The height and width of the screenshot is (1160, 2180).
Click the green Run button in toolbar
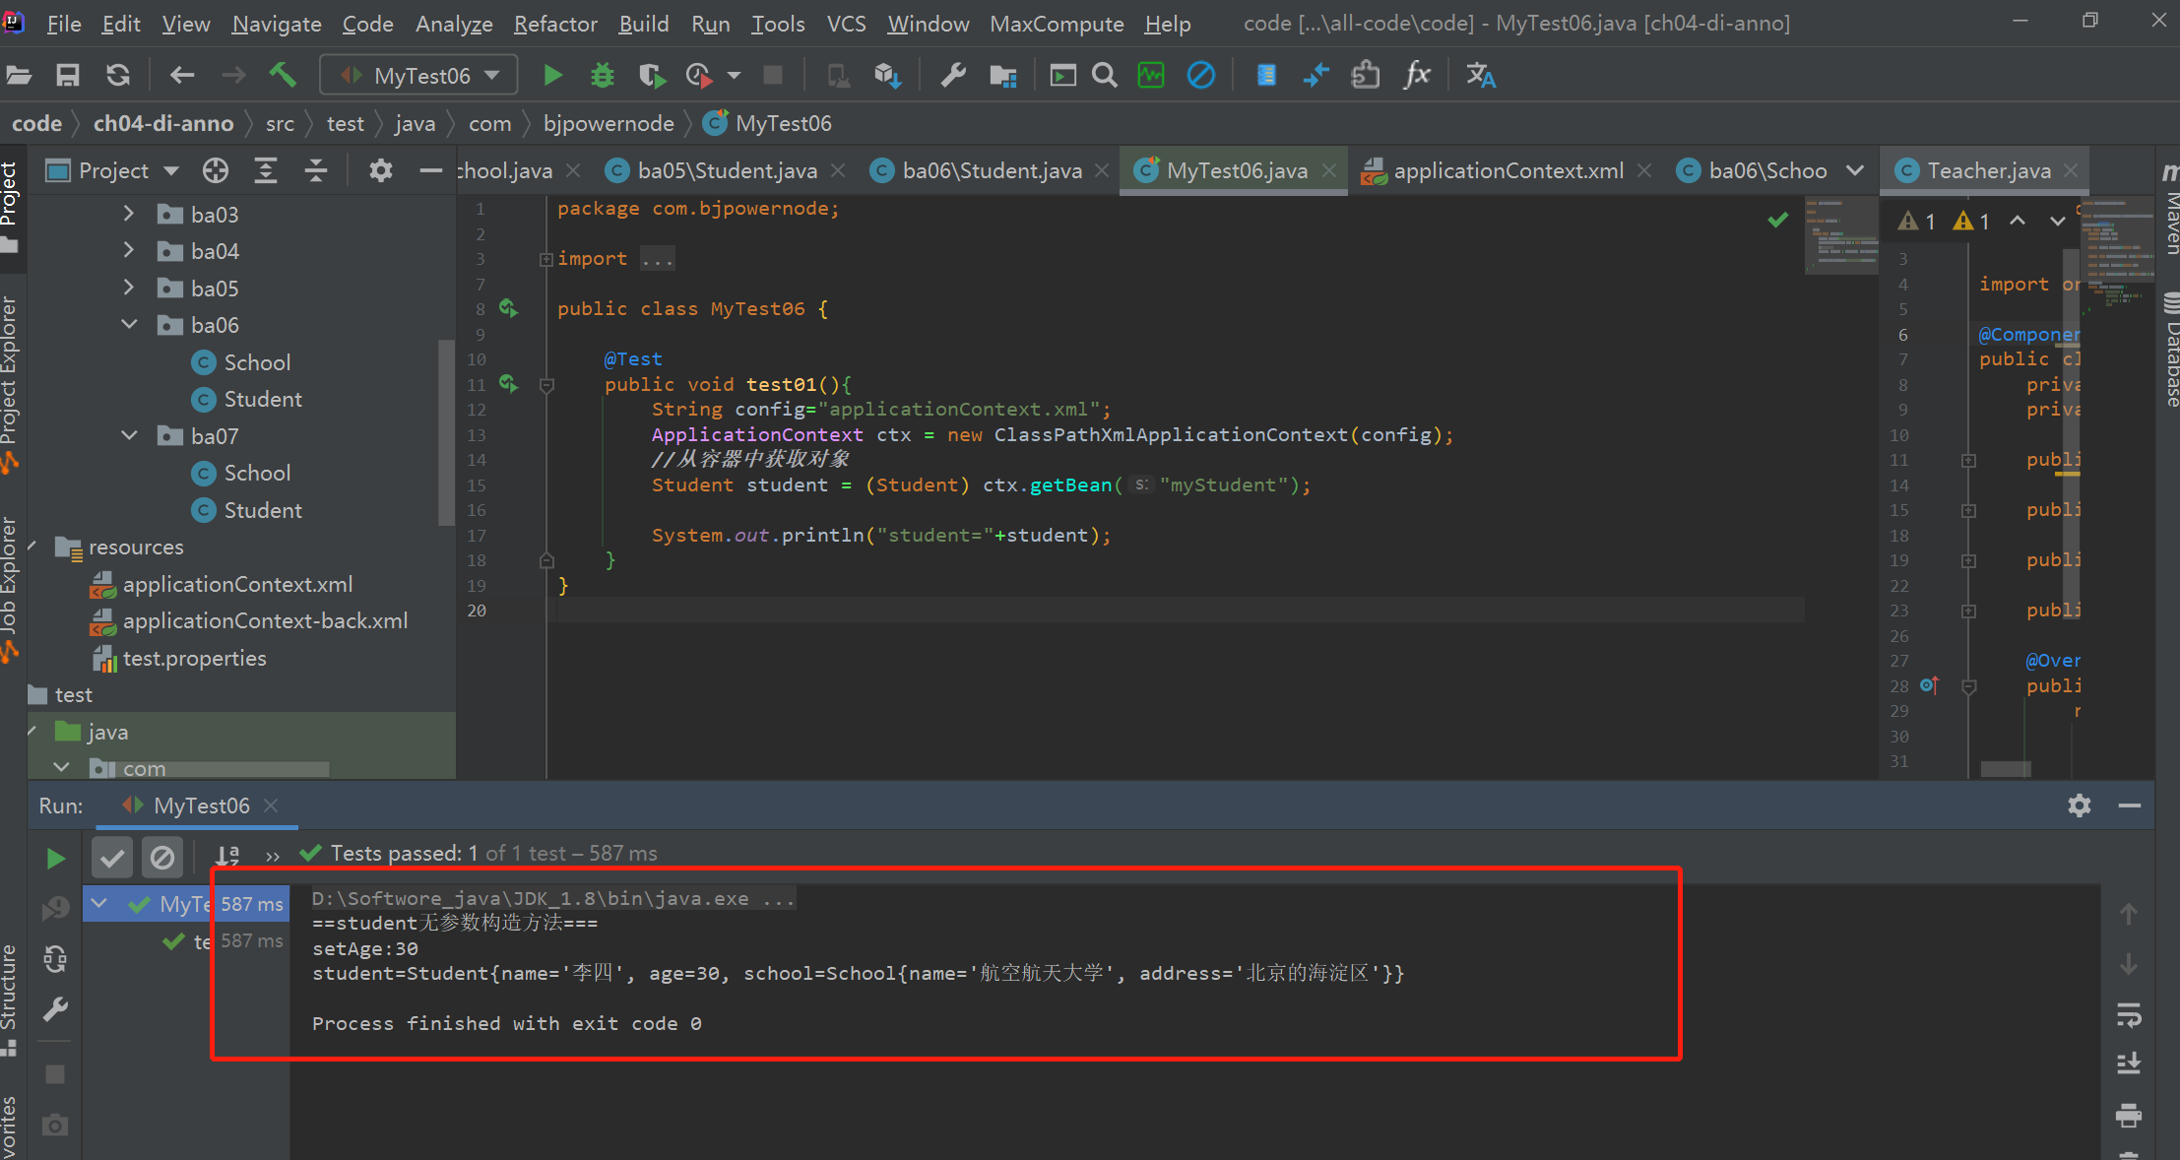[x=552, y=75]
